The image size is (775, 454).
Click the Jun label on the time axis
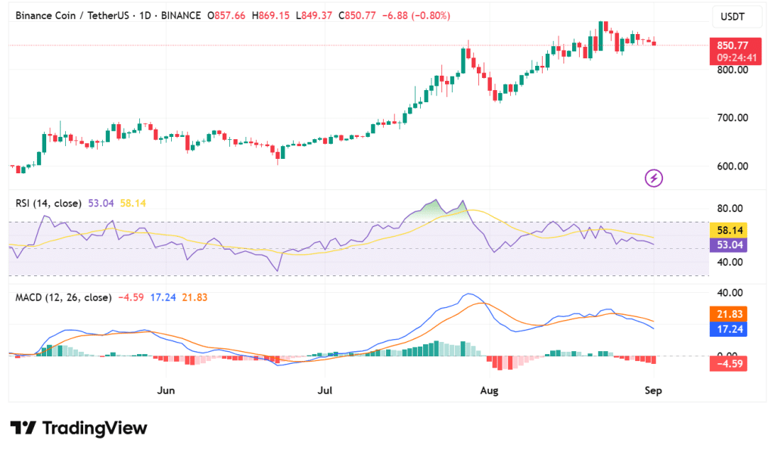[166, 390]
